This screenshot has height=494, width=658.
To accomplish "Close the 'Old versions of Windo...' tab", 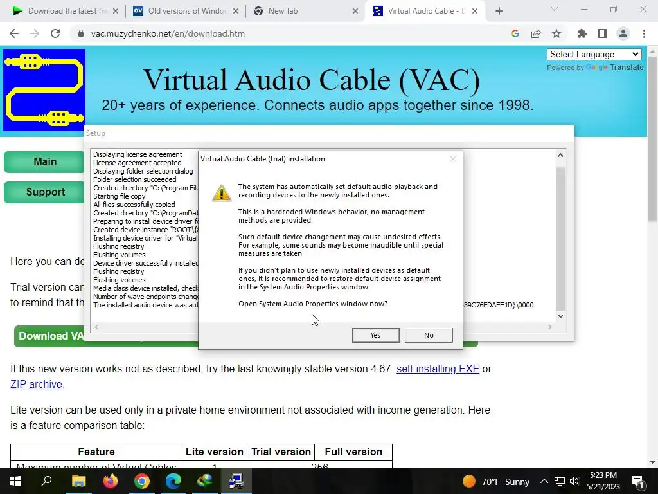I will point(236,11).
